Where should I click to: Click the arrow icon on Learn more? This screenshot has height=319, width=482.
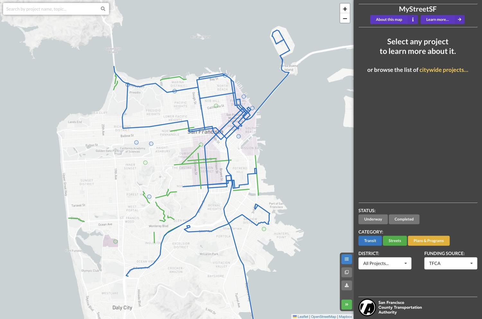click(x=460, y=19)
